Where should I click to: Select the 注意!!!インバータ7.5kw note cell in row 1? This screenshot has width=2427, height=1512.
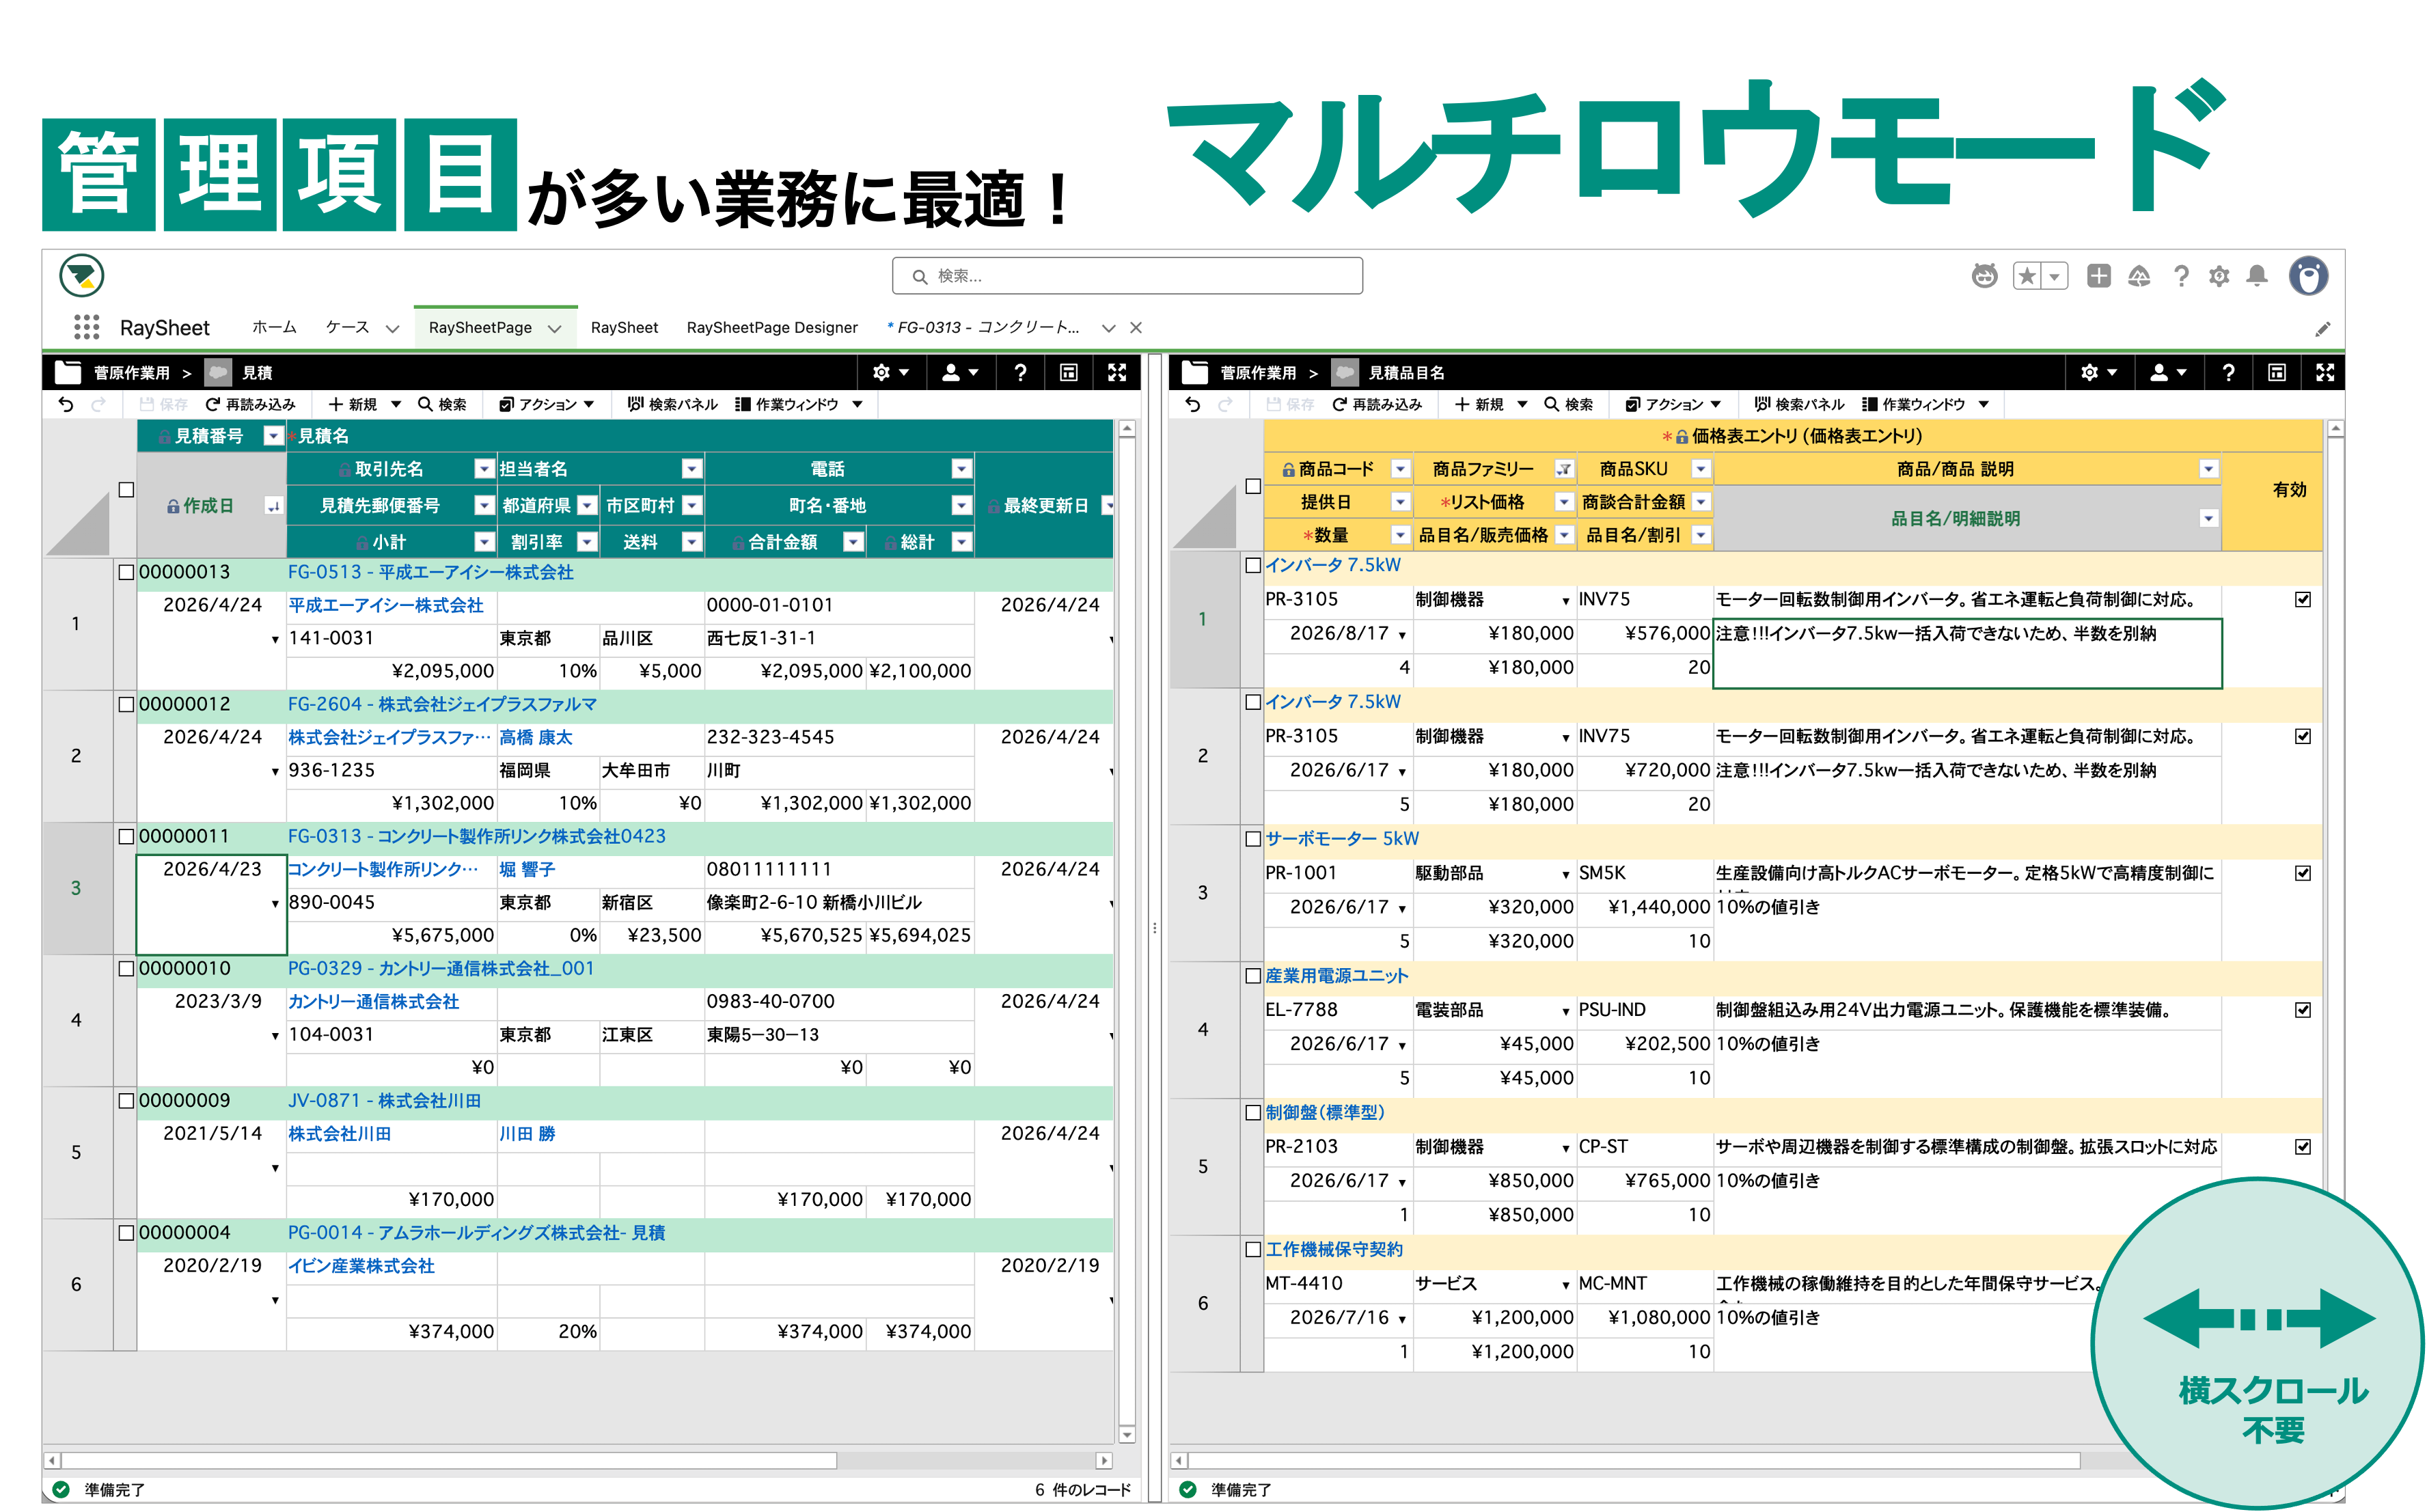1967,653
